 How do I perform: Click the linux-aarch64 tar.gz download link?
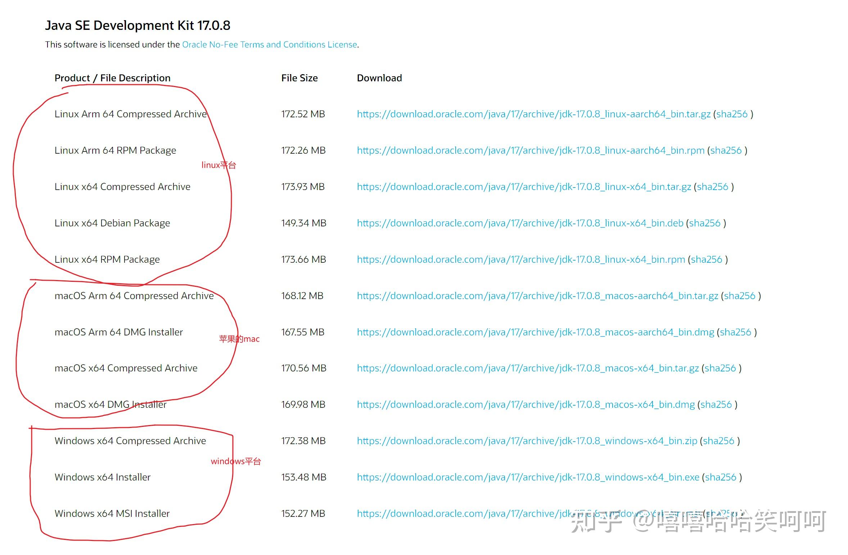(x=533, y=114)
